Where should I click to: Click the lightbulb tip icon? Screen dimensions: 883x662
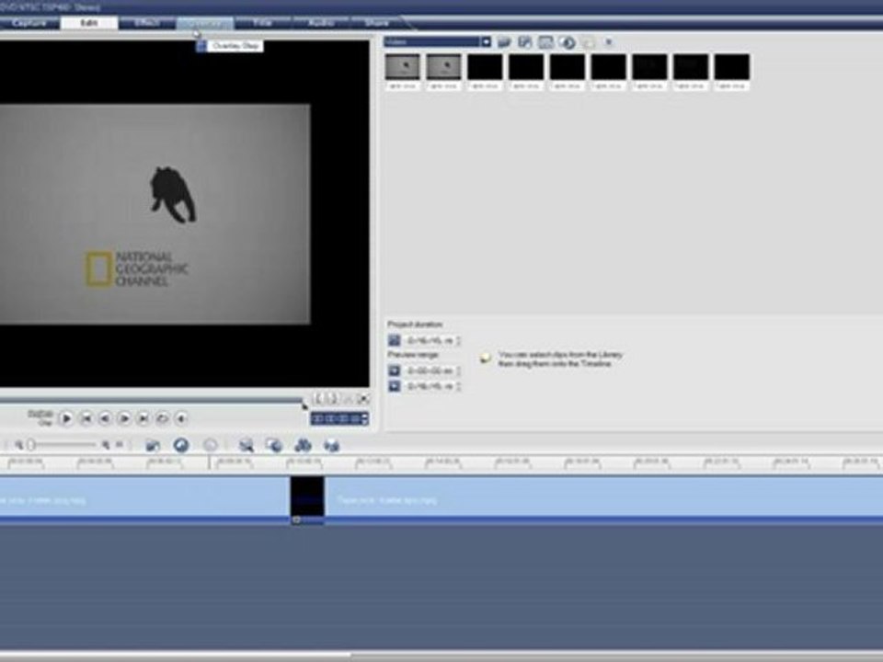(x=485, y=358)
